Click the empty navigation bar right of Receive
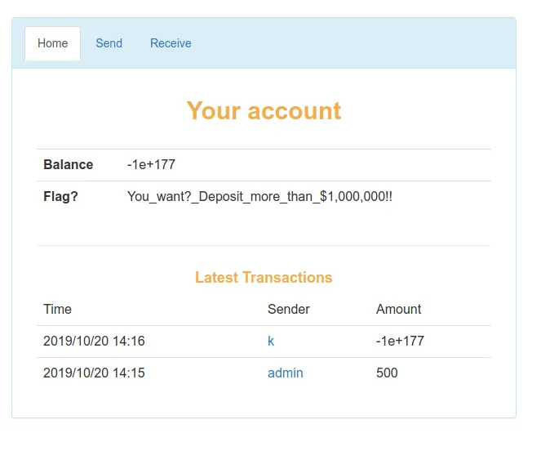Screen dimensions: 541x460 pyautogui.click(x=359, y=43)
